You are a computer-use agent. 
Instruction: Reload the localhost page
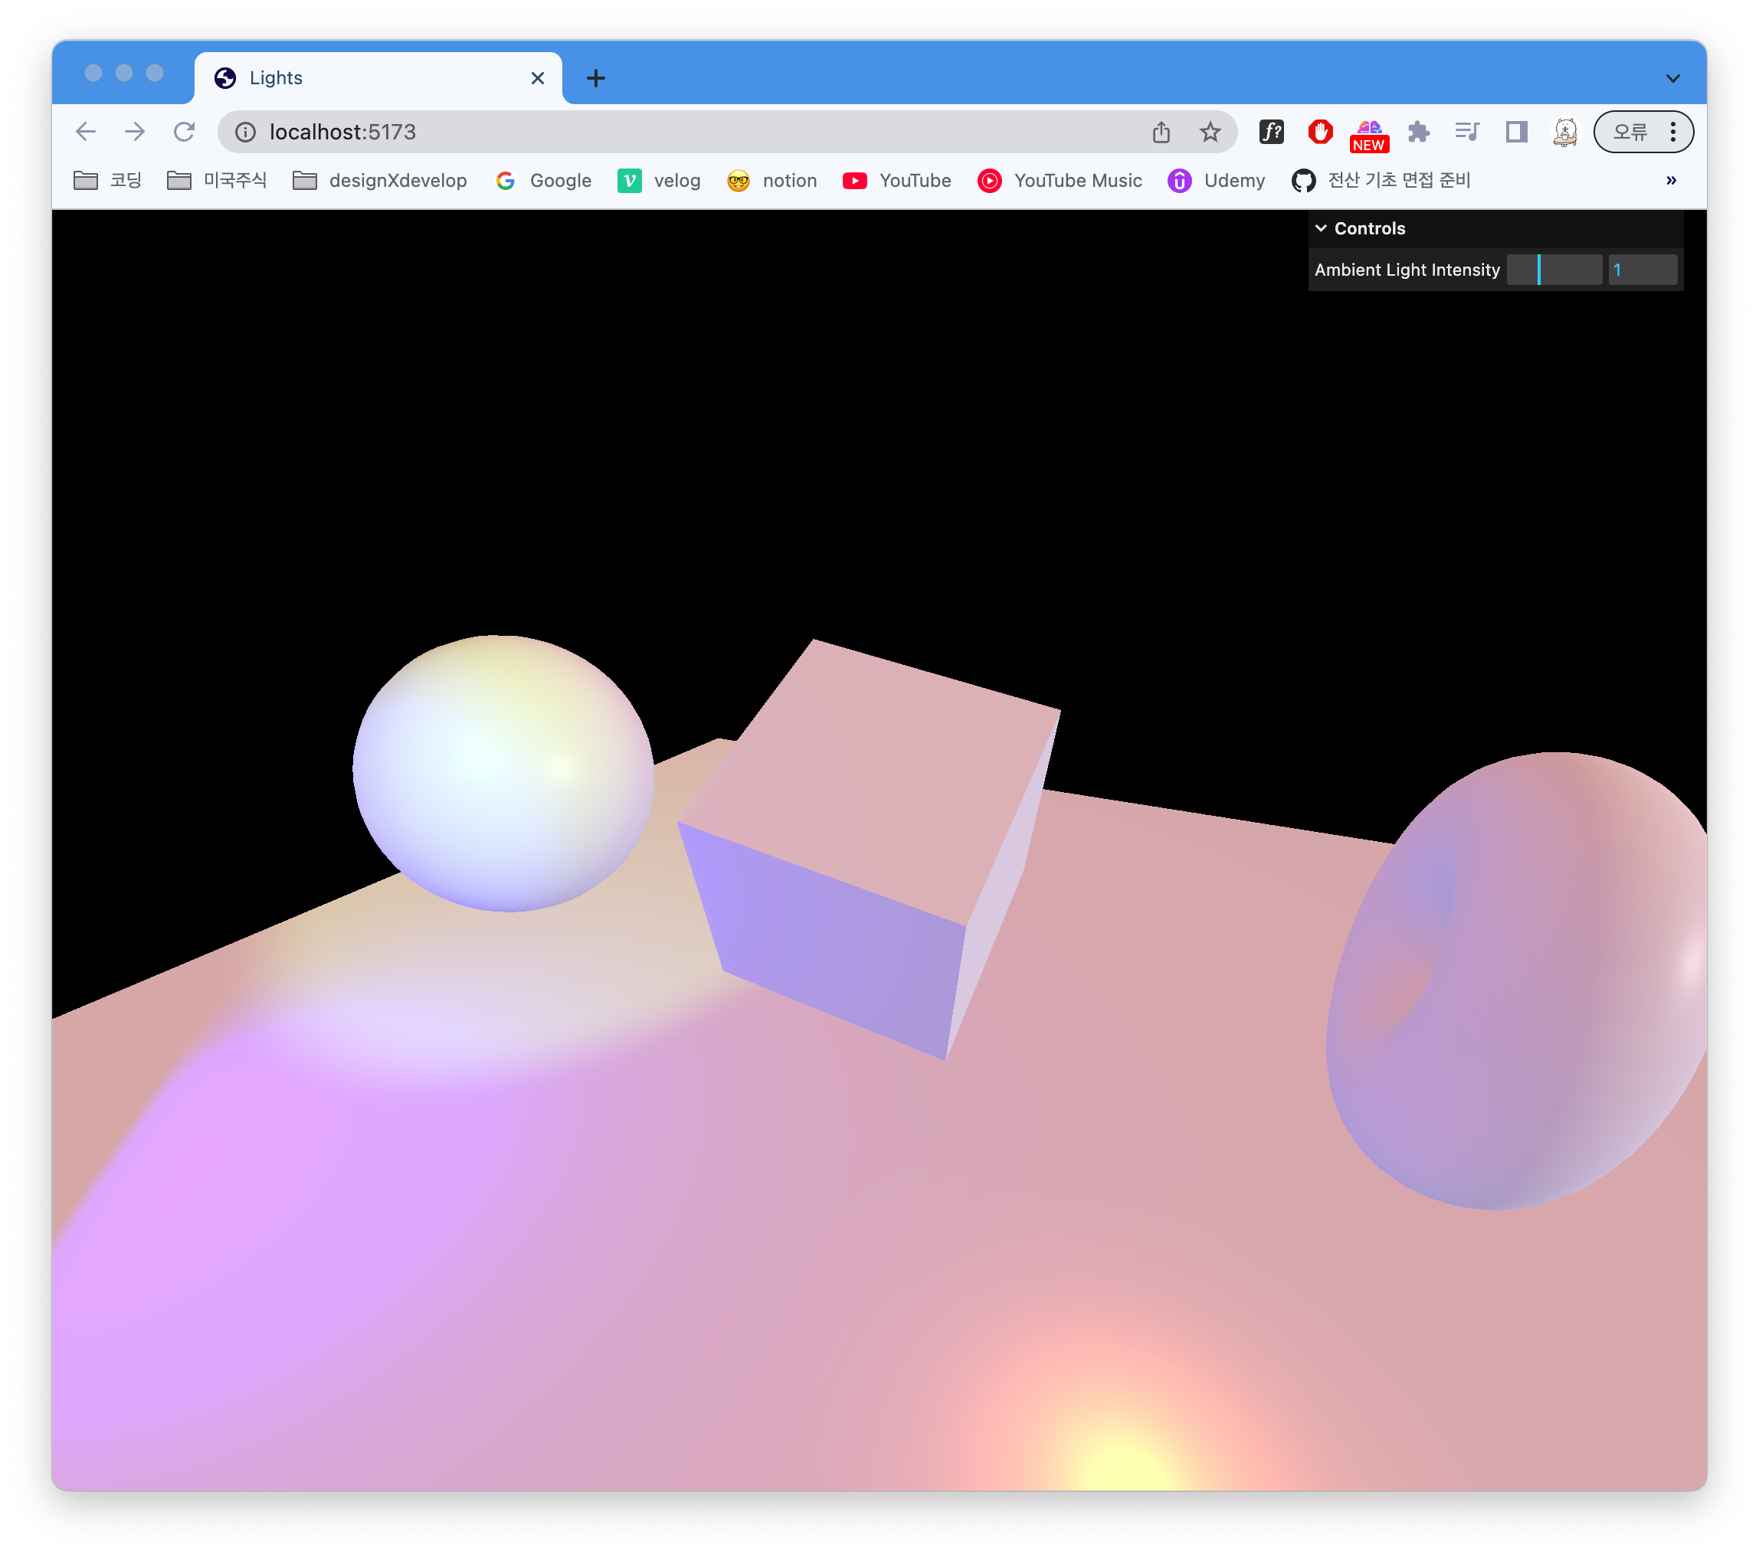click(184, 132)
